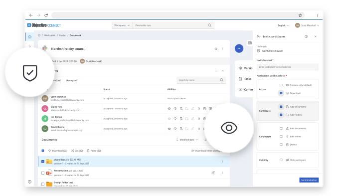This screenshot has width=342, height=196.
Task: Click the Workspace breadcrumb link
Action: (x=50, y=35)
